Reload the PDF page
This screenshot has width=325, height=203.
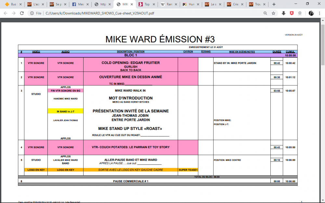22,13
